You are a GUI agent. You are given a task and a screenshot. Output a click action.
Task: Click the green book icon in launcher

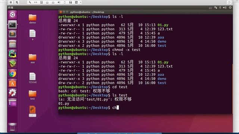tap(12, 64)
